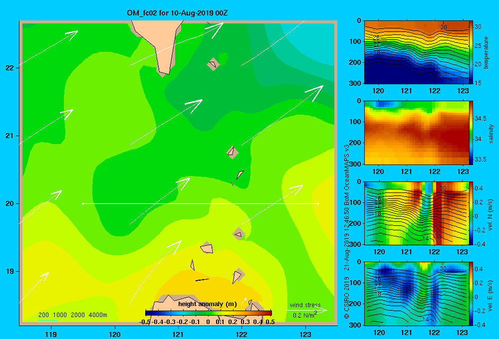Click the -0.5 label on height anomaly bar

click(x=145, y=322)
